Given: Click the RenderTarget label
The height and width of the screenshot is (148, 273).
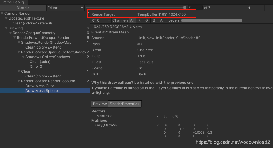Looking at the screenshot, I should (x=103, y=14).
